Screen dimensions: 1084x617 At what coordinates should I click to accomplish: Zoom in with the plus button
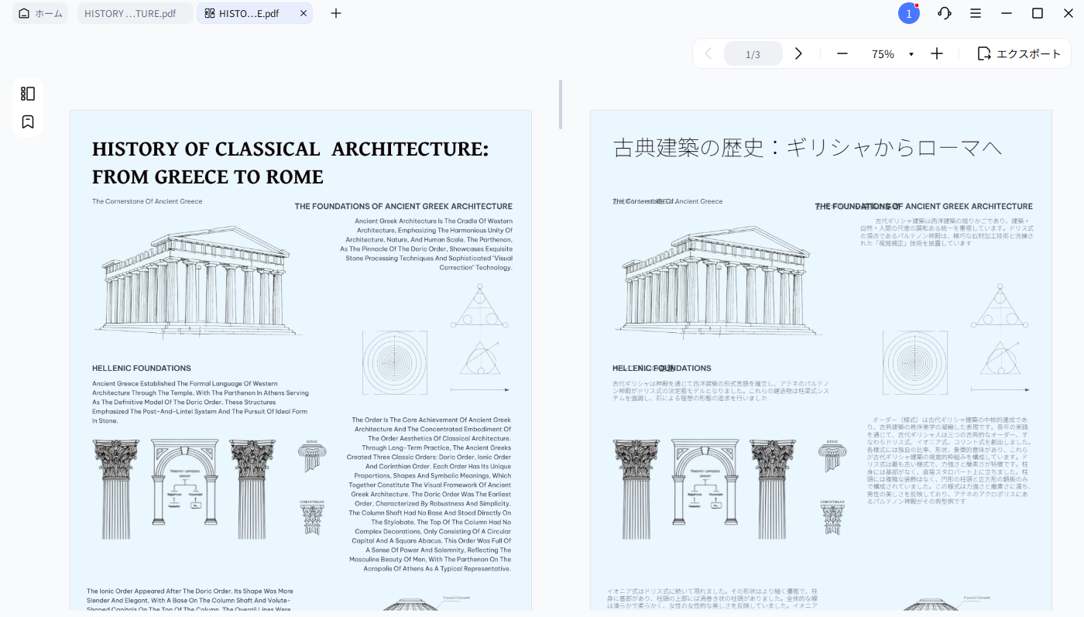[937, 53]
